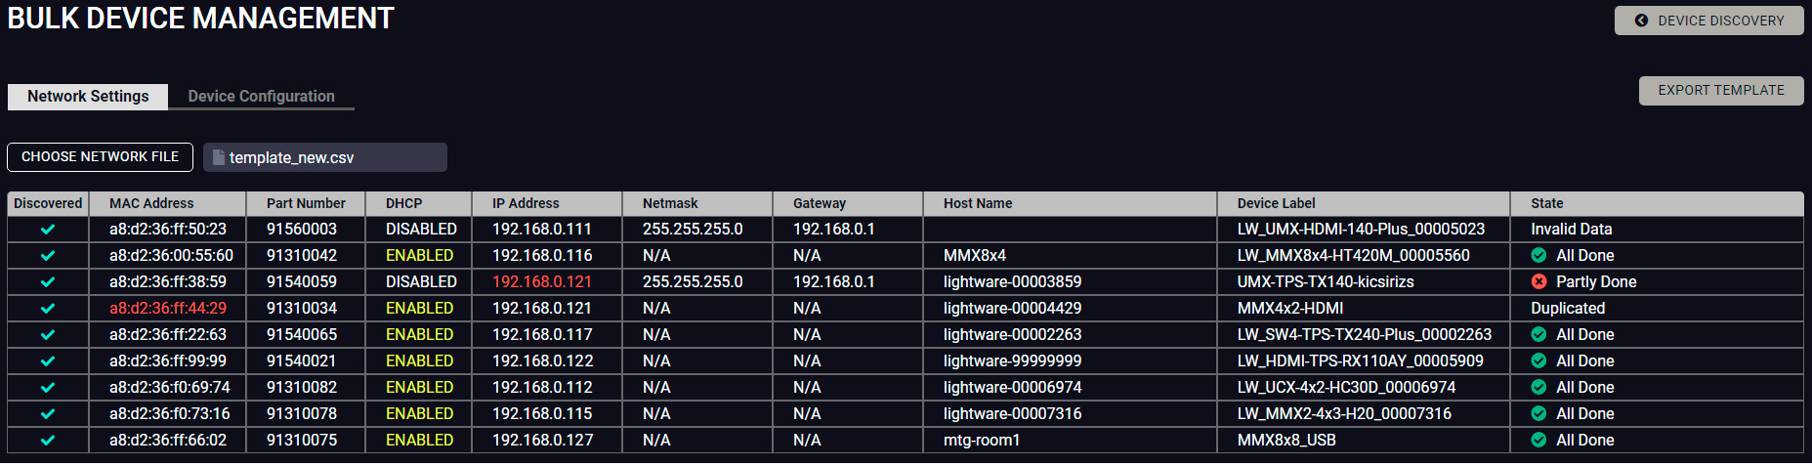Click discovered checkmark for a8:d2:36:f0:69:74
Viewport: 1812px width, 466px height.
coord(48,388)
